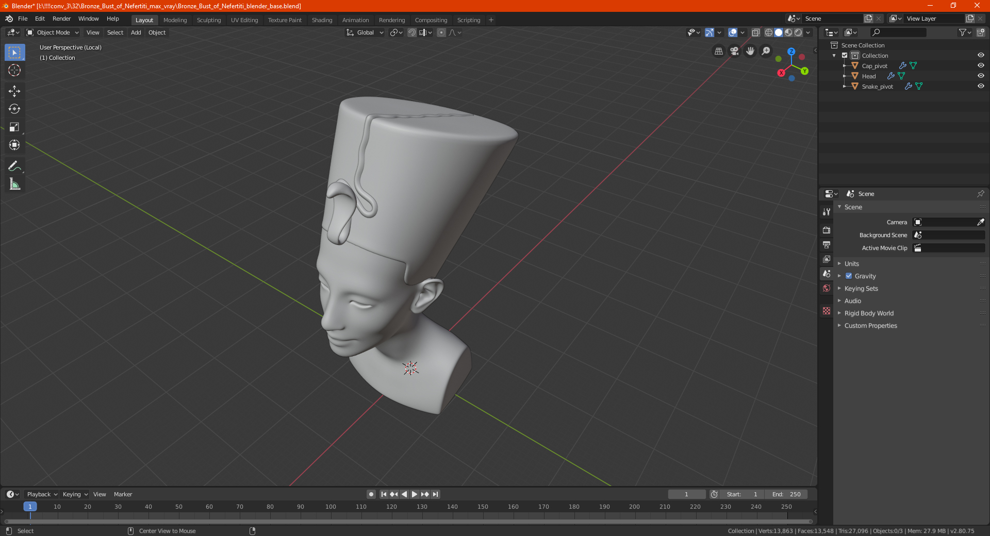Select the Move tool

[x=14, y=91]
